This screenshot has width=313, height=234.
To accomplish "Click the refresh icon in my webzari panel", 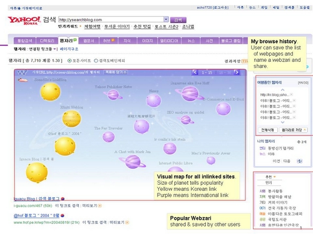I will (299, 161).
